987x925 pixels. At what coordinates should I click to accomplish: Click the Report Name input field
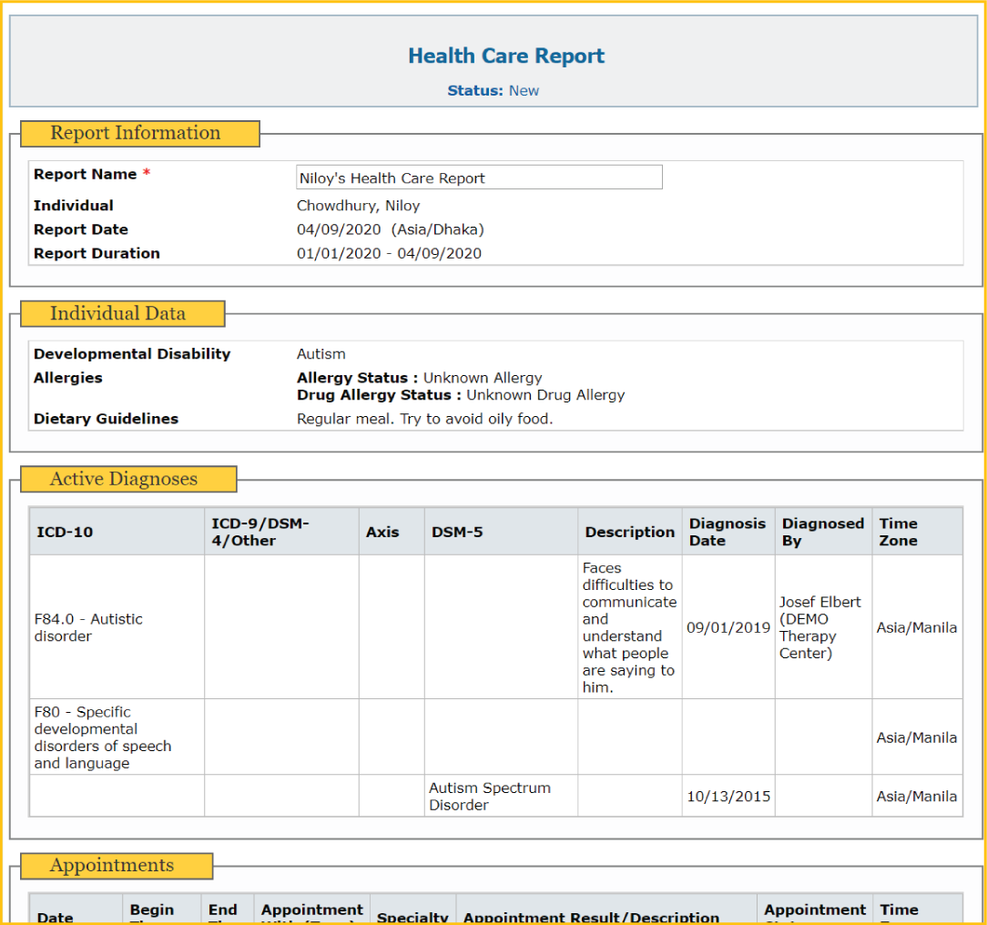[479, 178]
